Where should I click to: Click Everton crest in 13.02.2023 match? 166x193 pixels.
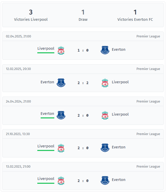click(x=105, y=180)
